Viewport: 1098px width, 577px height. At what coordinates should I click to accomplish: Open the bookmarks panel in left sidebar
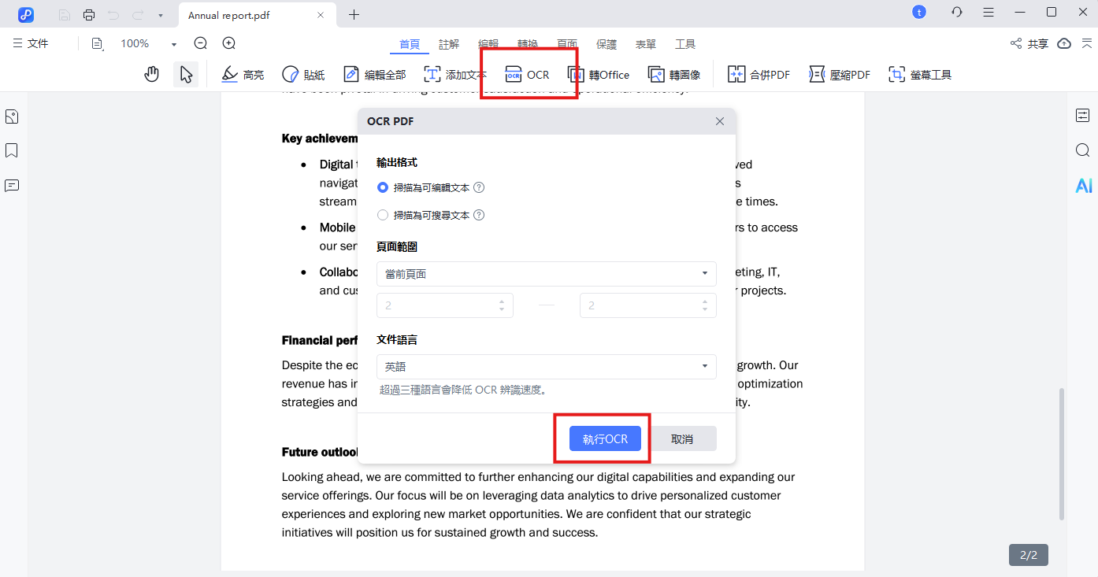click(12, 151)
